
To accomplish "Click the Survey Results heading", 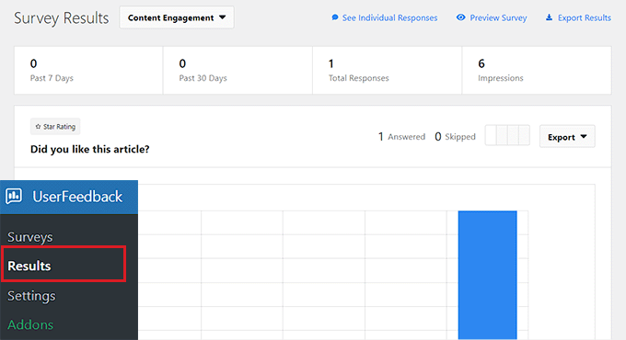I will tap(61, 18).
